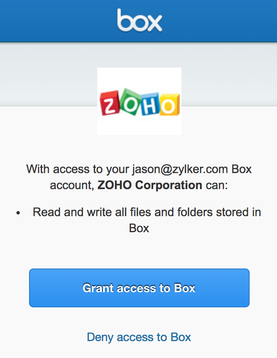277x358 pixels.
Task: Click the word "can:" after ZOHO Corporation
Action: point(216,185)
